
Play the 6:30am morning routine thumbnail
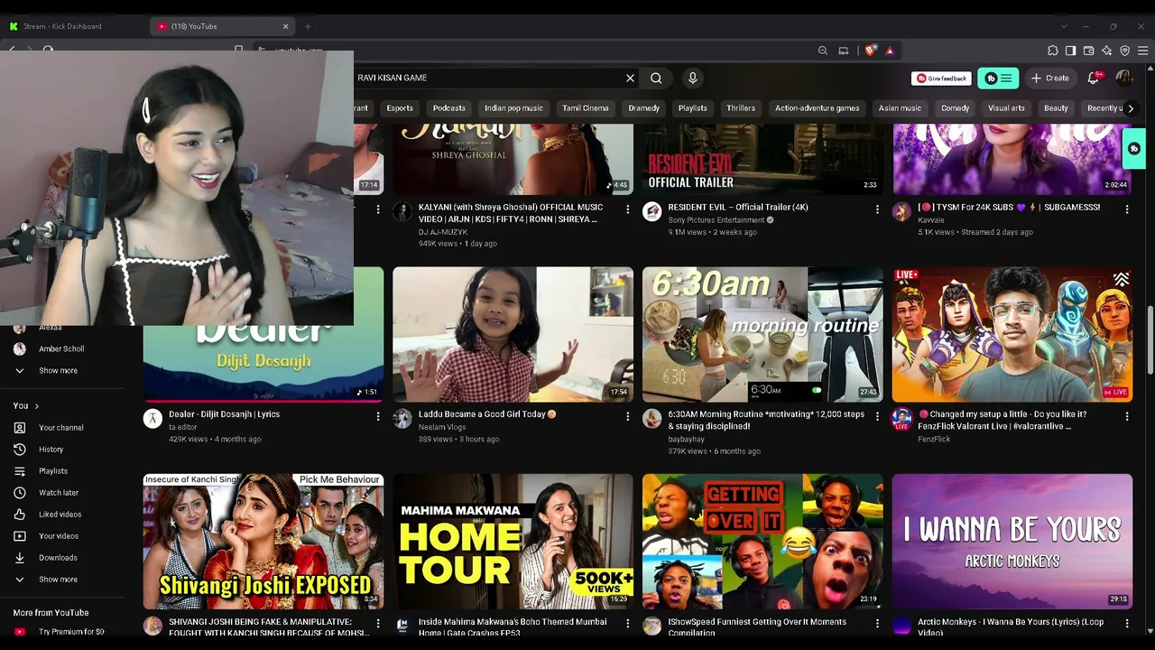762,334
